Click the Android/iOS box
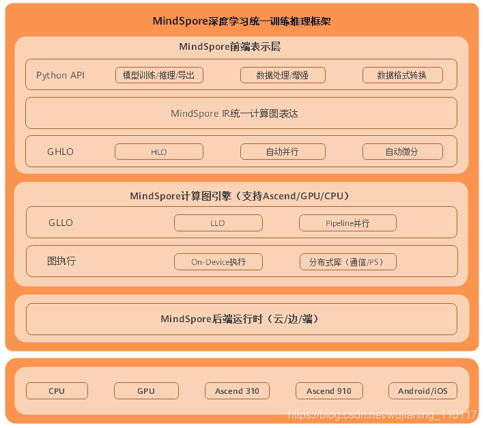Image resolution: width=484 pixels, height=428 pixels. click(x=423, y=390)
